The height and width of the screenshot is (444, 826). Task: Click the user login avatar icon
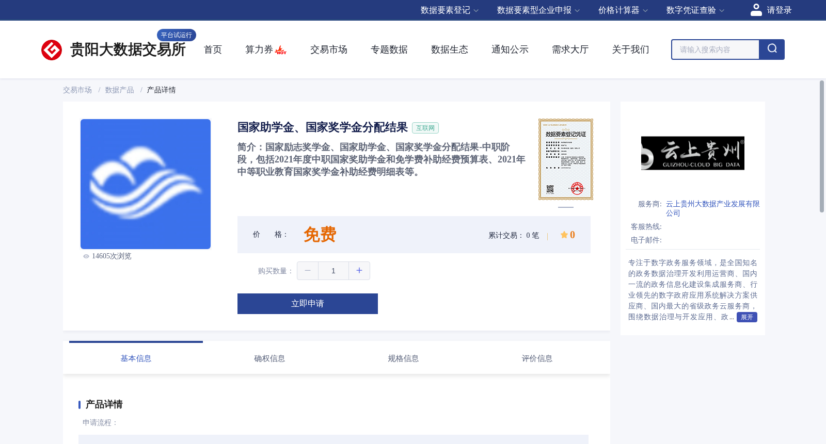(756, 10)
